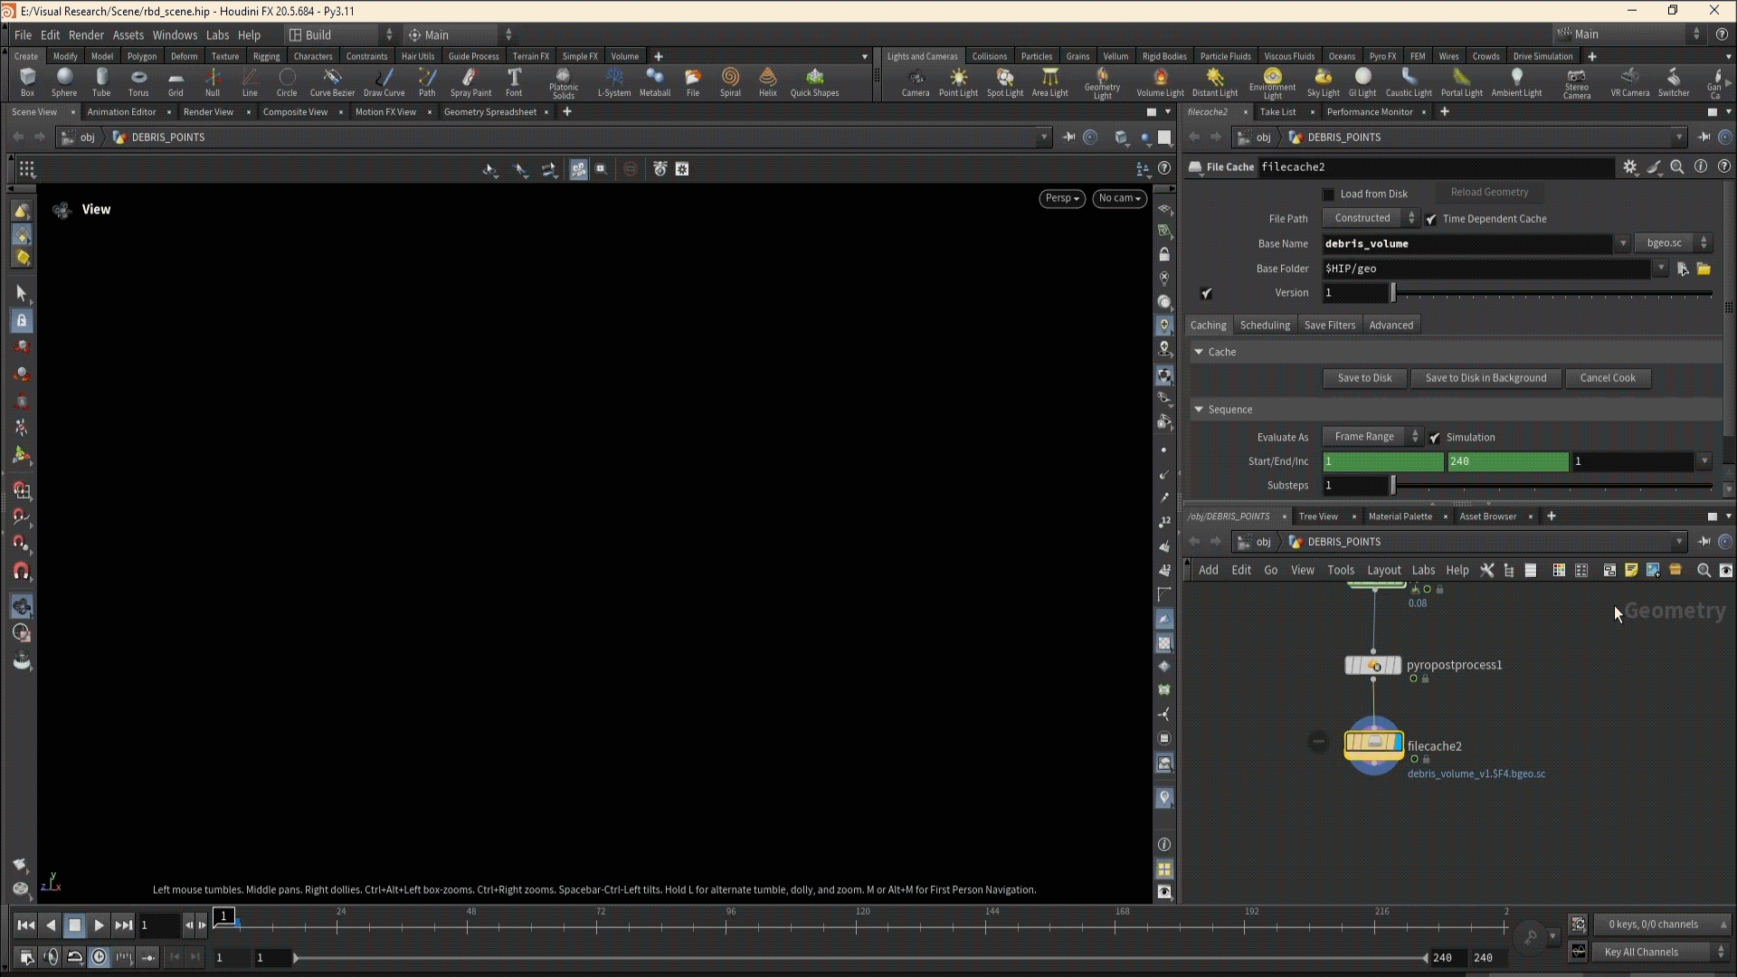Click the pyropostprocess1 node icon

(x=1373, y=666)
